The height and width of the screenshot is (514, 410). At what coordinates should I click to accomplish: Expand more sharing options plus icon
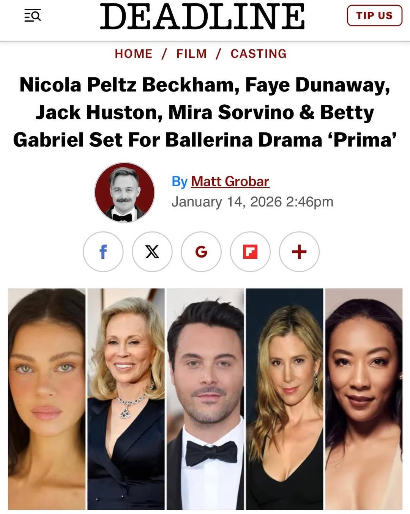pos(299,251)
